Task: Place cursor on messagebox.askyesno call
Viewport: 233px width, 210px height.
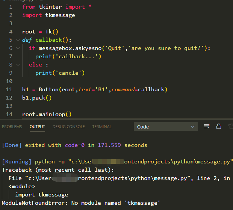Action: [x=70, y=48]
